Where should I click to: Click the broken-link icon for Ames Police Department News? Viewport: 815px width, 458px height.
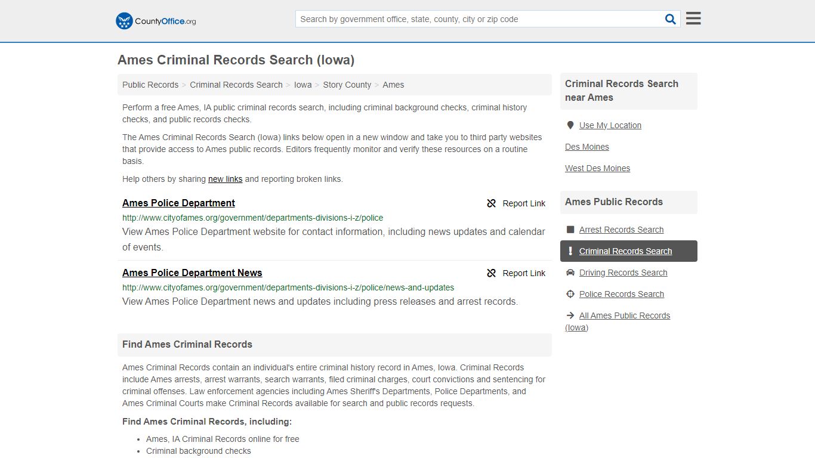tap(492, 273)
